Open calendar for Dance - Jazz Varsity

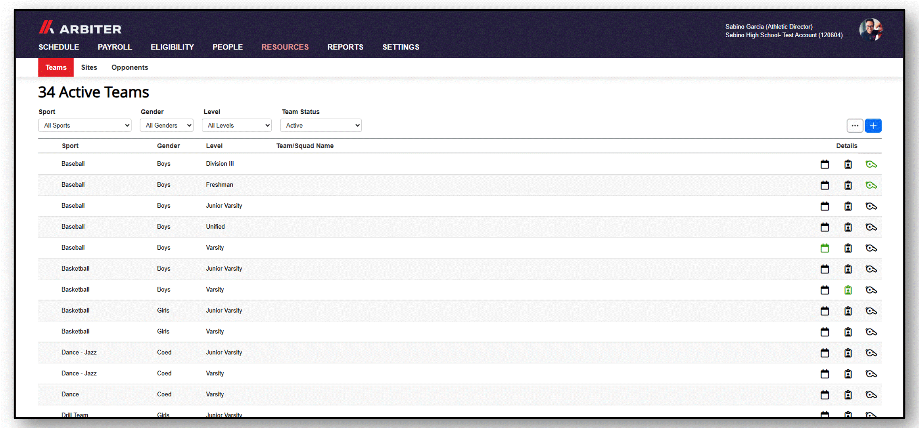pos(825,374)
